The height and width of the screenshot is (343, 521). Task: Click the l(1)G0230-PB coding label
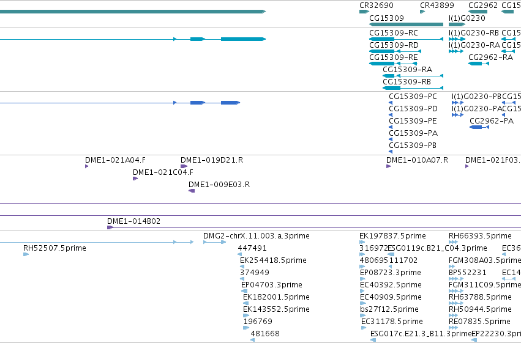pyautogui.click(x=476, y=97)
